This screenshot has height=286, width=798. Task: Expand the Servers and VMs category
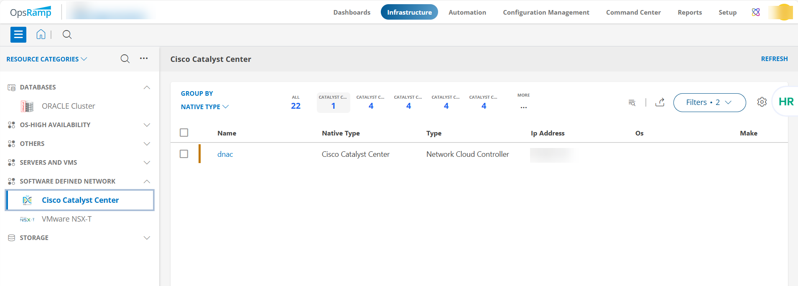147,163
